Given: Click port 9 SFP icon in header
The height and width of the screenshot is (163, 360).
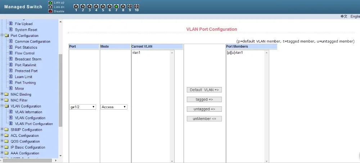Looking at the screenshot, I should 130,6.
